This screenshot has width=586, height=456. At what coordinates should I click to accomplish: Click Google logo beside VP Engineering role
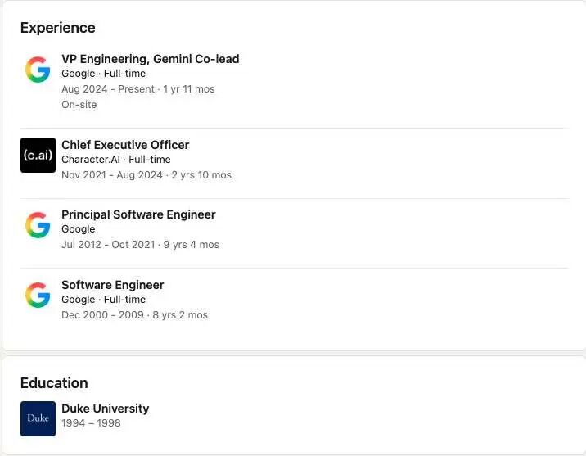click(38, 70)
